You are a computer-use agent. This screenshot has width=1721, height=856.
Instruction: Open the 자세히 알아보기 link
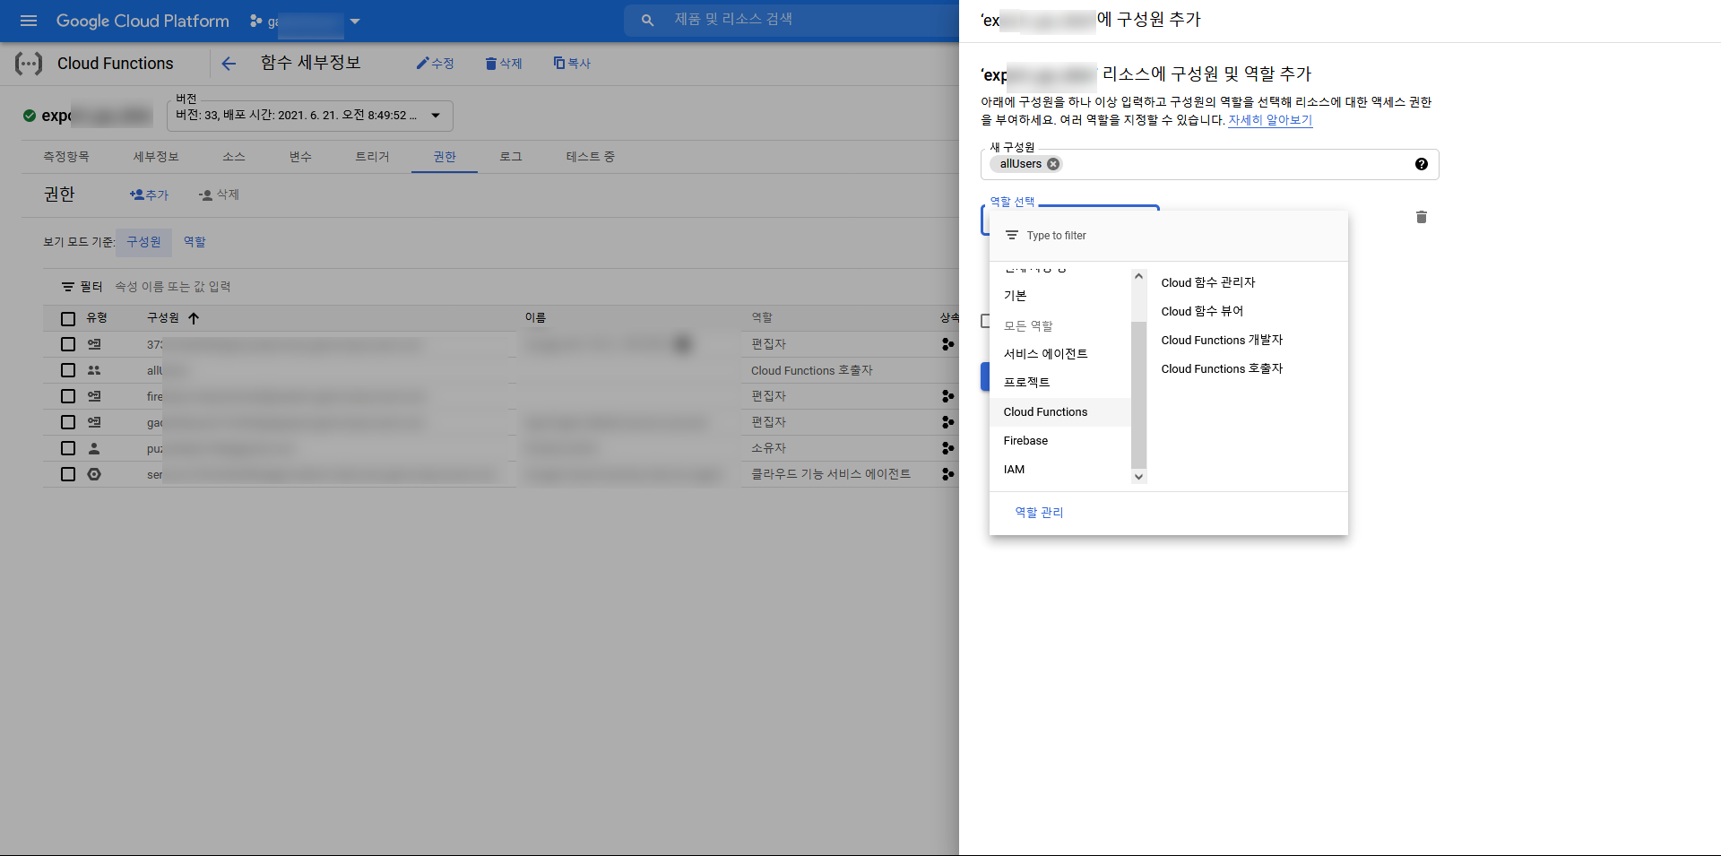pyautogui.click(x=1270, y=120)
